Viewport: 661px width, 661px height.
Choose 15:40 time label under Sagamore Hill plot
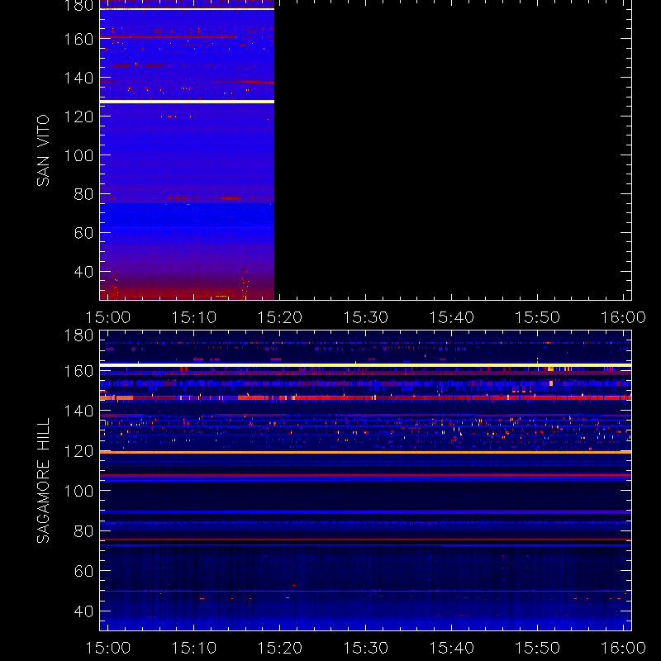click(x=451, y=648)
